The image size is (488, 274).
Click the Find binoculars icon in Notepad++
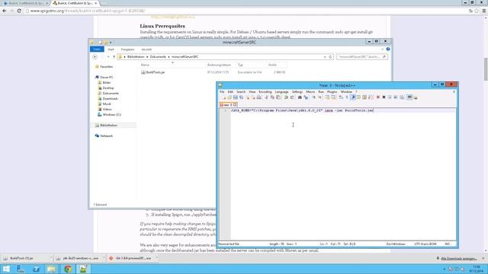click(300, 97)
